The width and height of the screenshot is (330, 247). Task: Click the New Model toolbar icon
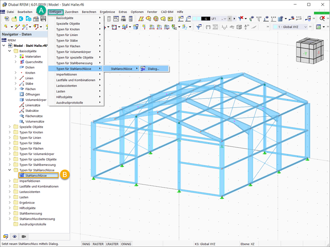pyautogui.click(x=7, y=19)
